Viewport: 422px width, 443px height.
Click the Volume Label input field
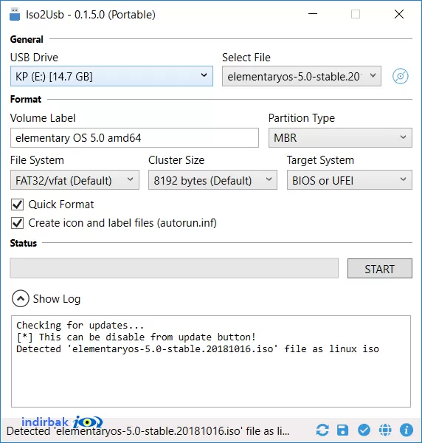[x=134, y=138]
